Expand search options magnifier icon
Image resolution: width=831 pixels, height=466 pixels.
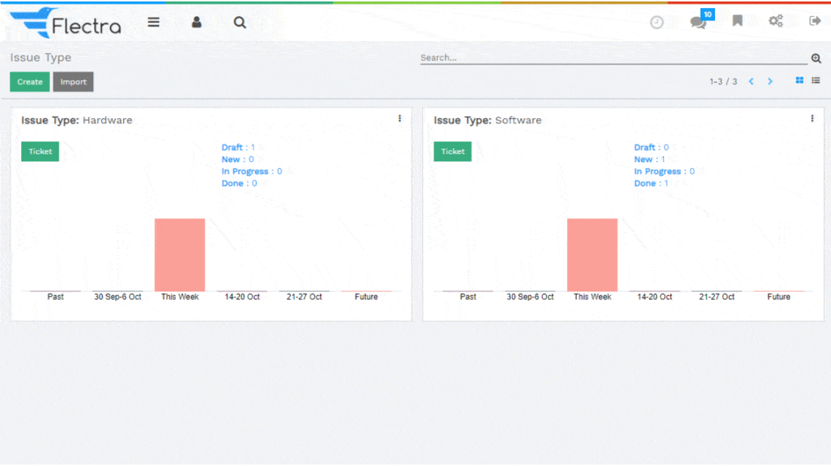point(816,59)
